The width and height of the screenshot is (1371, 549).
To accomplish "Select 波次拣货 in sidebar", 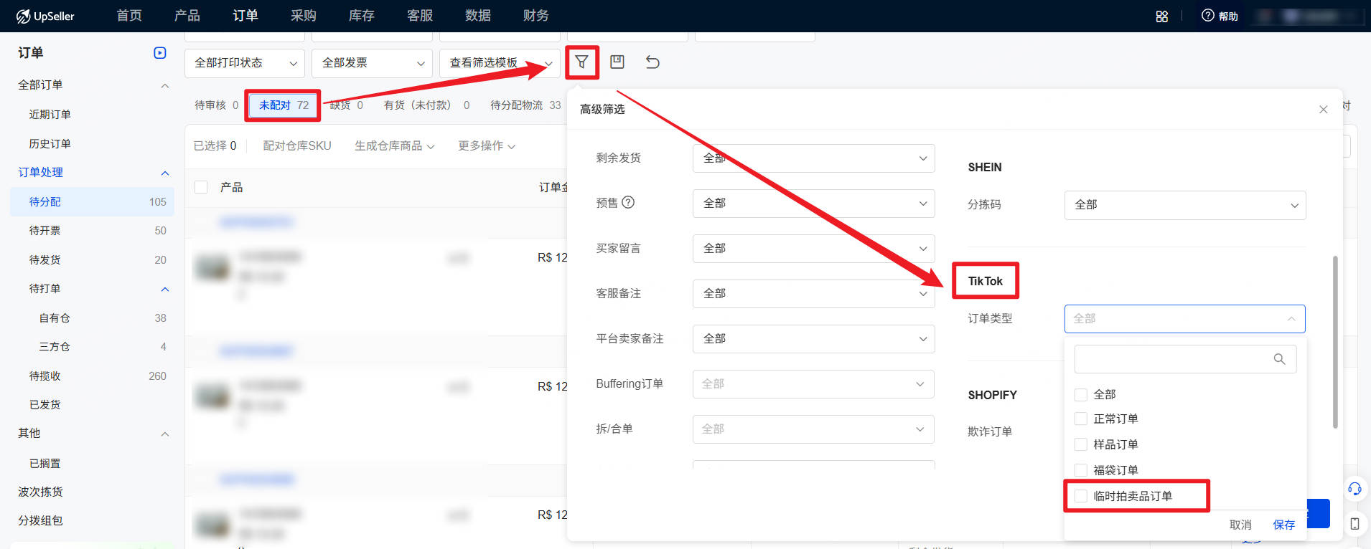I will pos(40,492).
